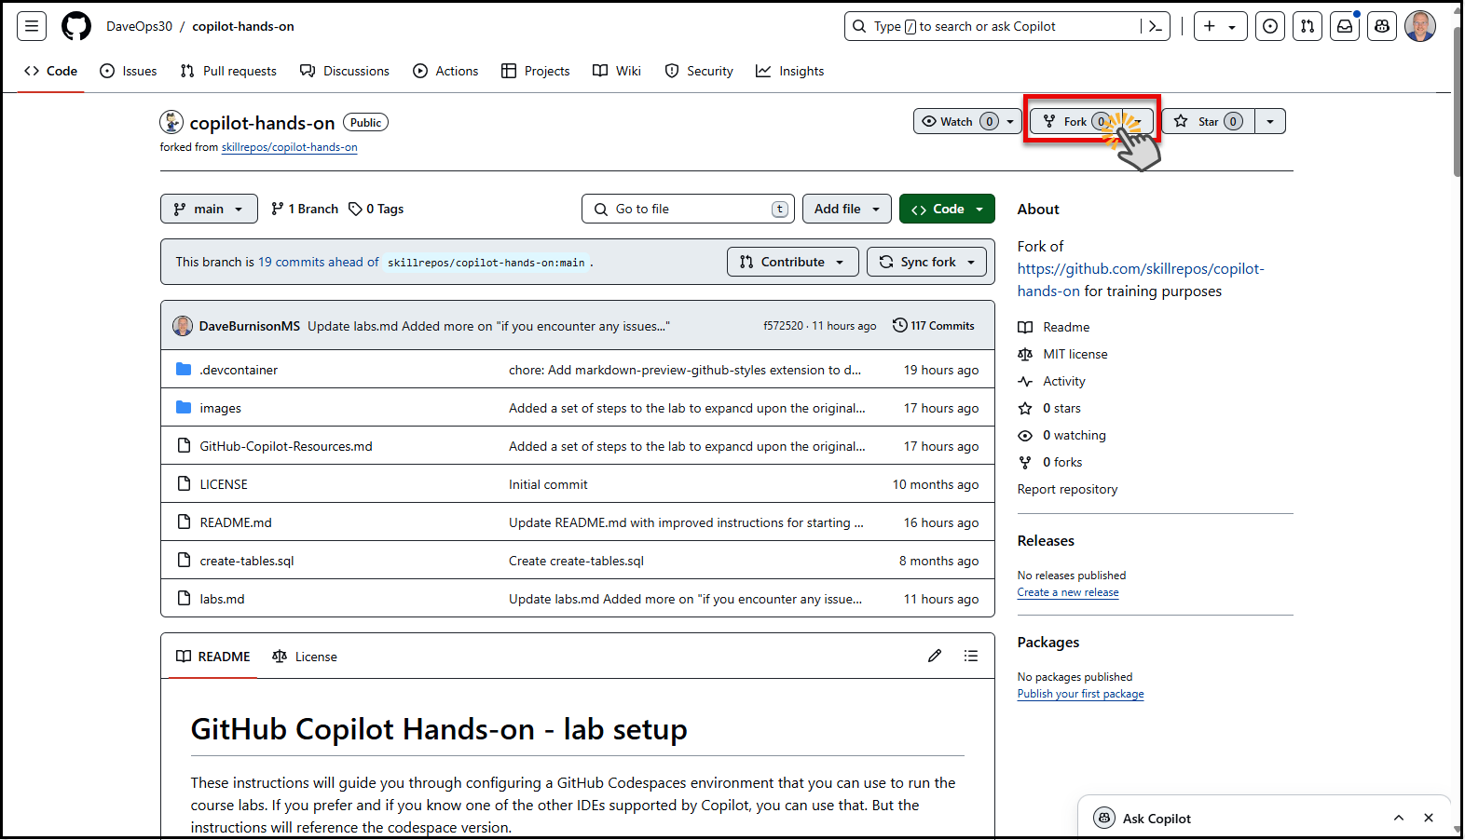This screenshot has width=1465, height=840.
Task: Open the labs.md file
Action: (222, 599)
